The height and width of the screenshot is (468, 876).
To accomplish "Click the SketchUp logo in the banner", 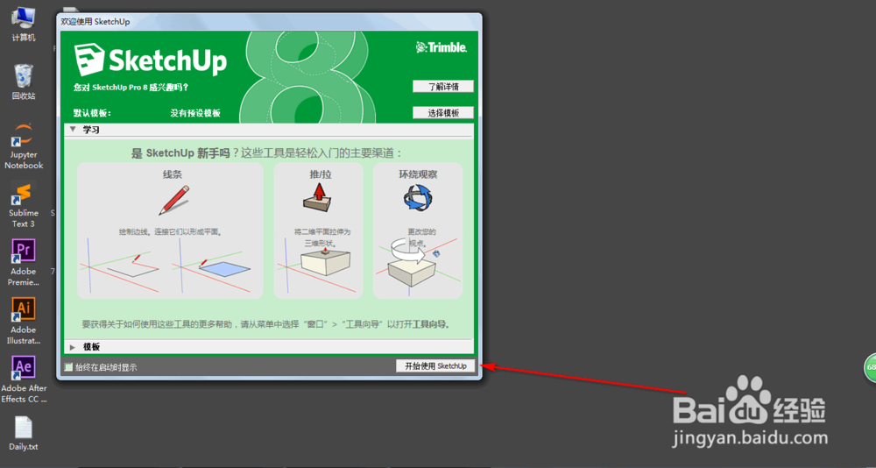I will [151, 60].
